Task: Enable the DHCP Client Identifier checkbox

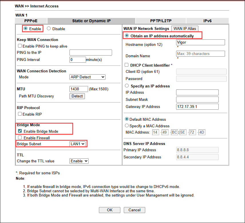Action: (x=127, y=65)
